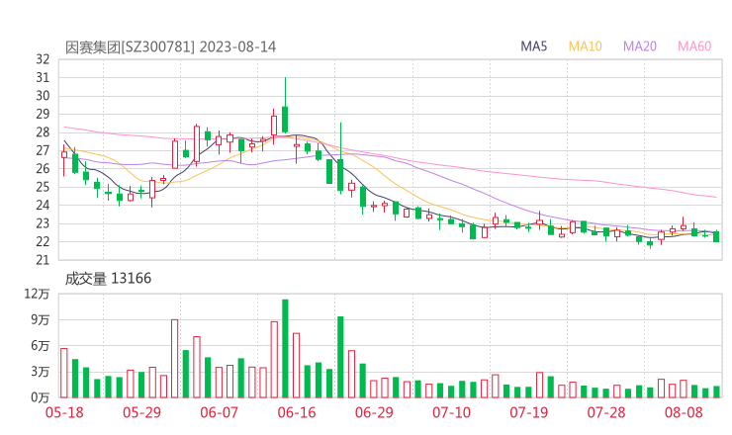Click the MA60 legend label
732x435 pixels.
click(x=694, y=46)
